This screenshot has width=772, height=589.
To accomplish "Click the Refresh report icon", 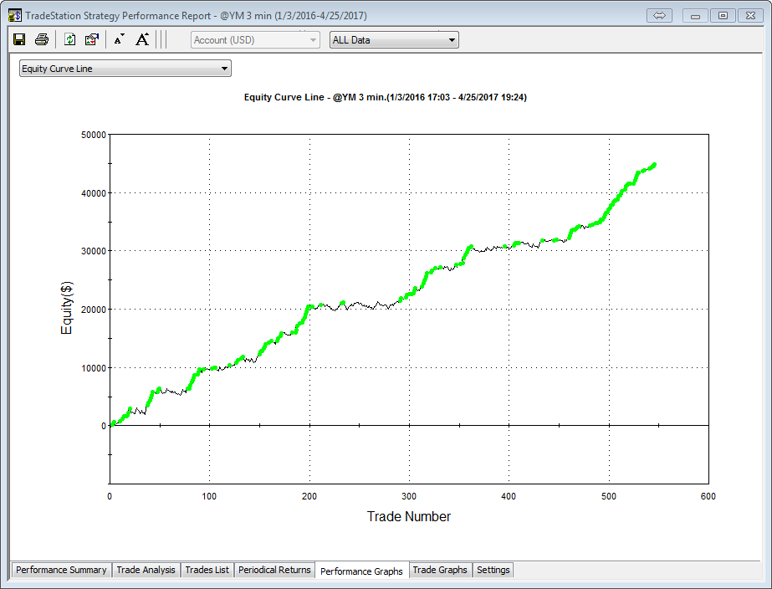I will pyautogui.click(x=70, y=39).
